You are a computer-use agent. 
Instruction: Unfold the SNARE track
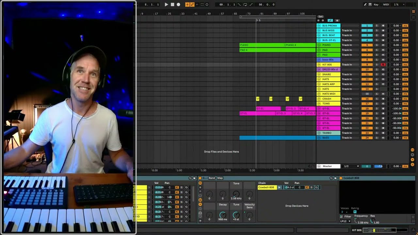tap(319, 74)
